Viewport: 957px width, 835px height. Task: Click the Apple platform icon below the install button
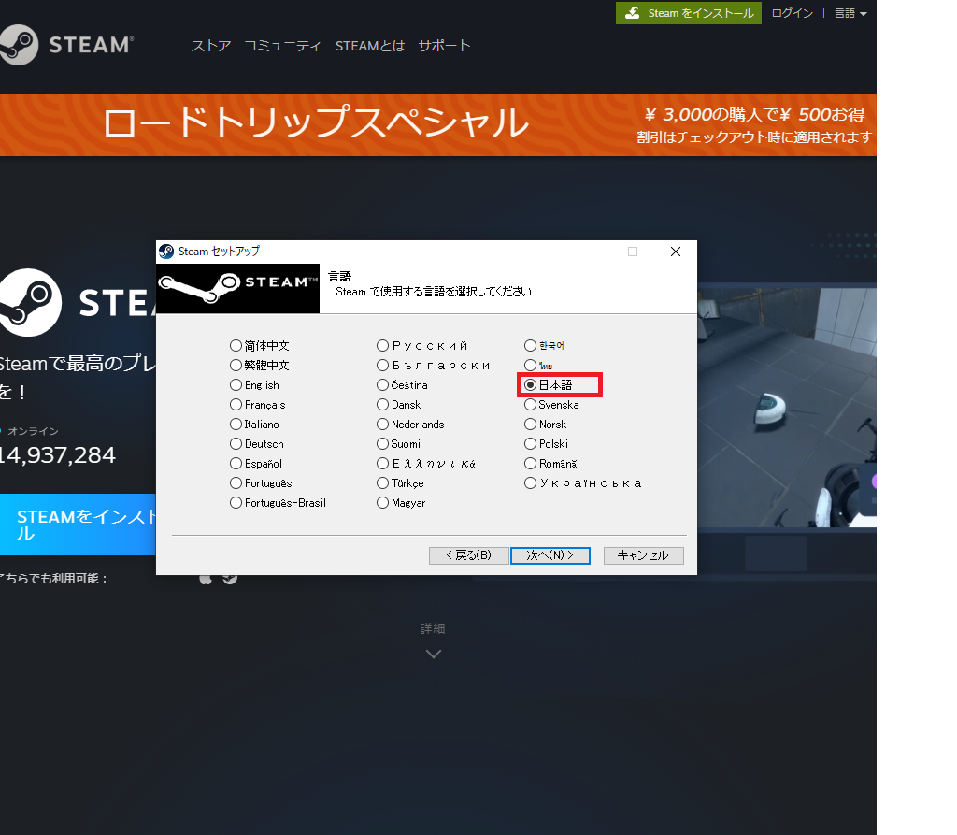pos(206,578)
